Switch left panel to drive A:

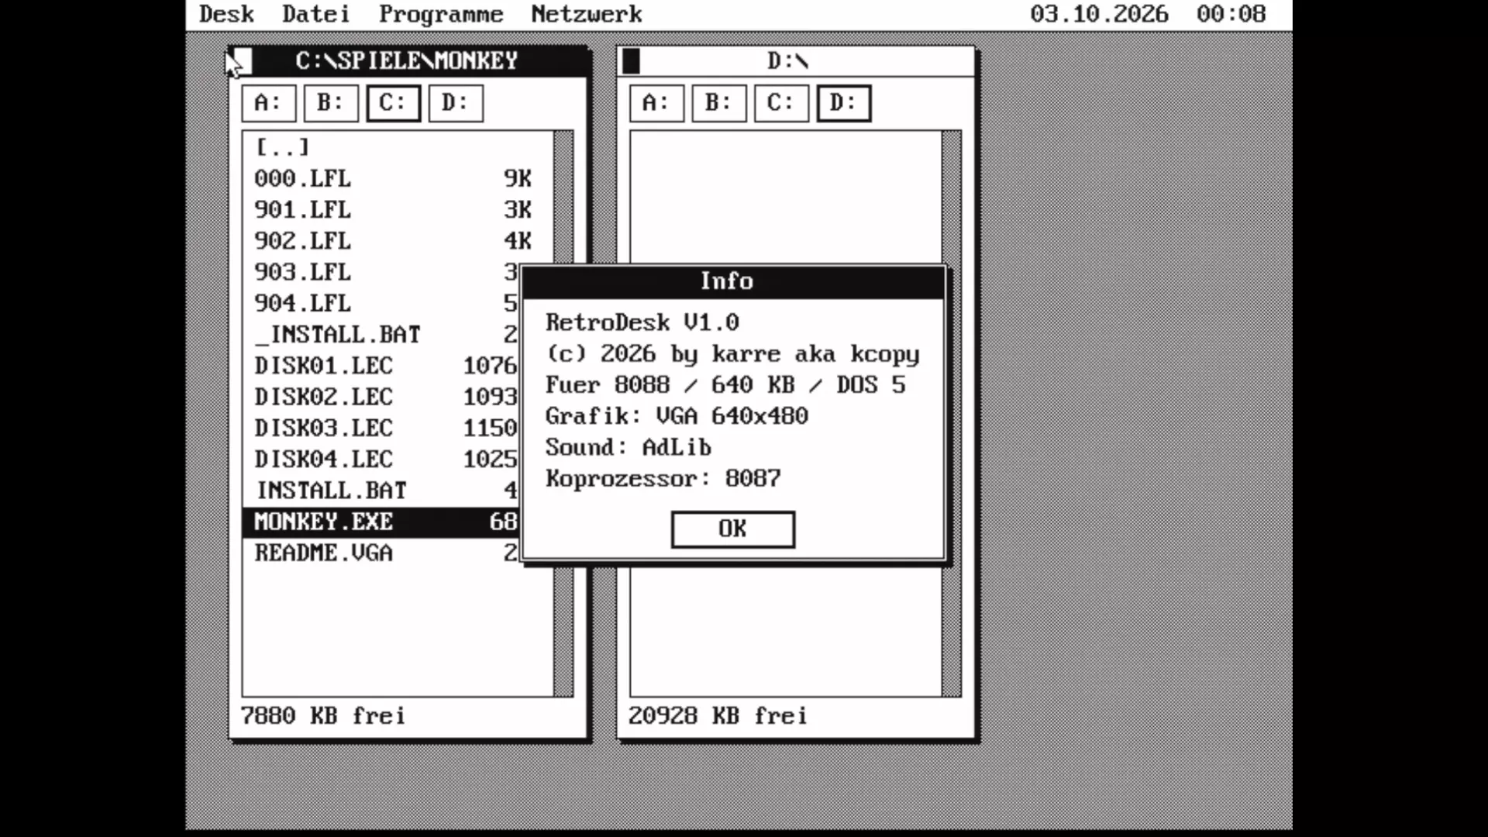(269, 103)
